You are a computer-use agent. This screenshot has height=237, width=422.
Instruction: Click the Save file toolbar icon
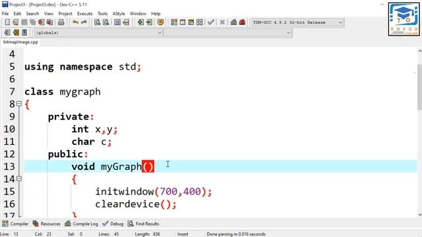click(x=24, y=22)
